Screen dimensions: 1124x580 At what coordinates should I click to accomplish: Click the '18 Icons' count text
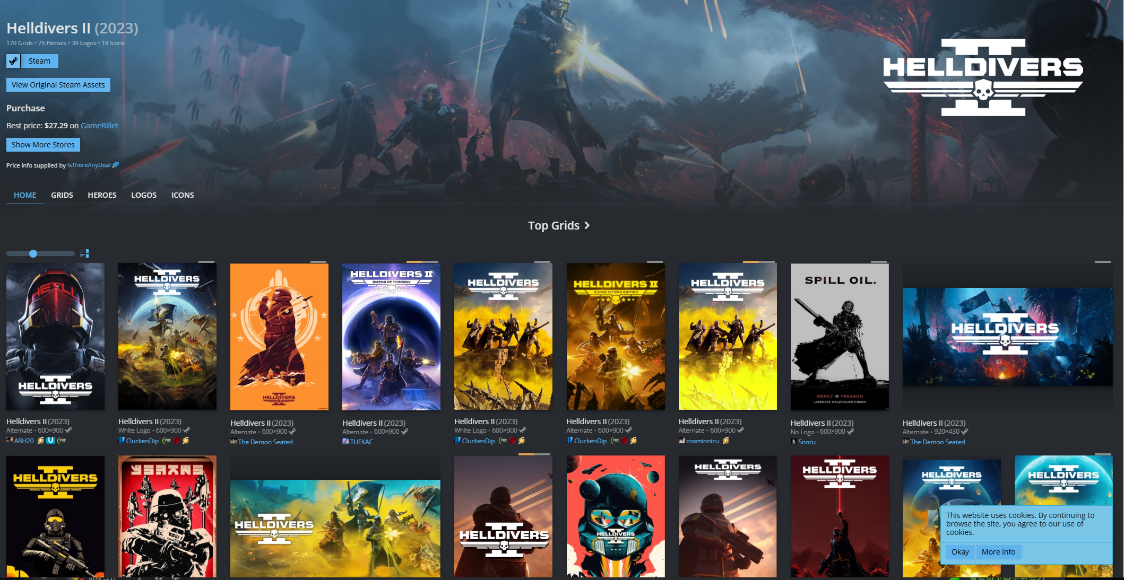(113, 43)
